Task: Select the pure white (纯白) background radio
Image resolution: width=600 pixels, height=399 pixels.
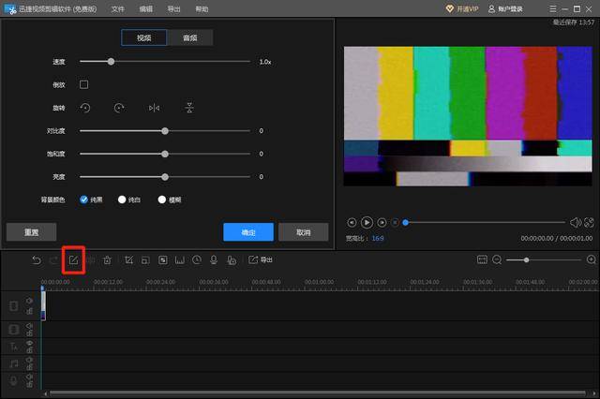Action: click(x=122, y=199)
